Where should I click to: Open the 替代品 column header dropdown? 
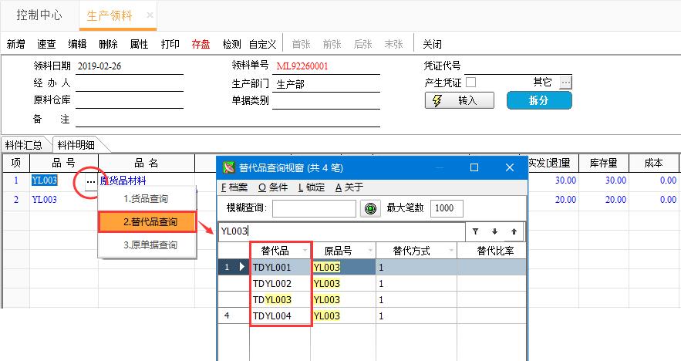[305, 251]
